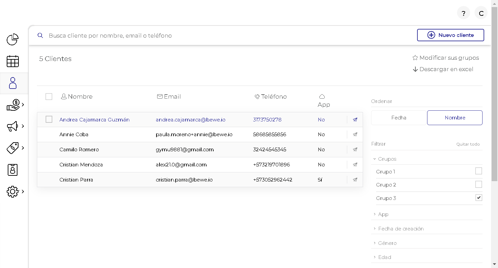
Task: Toggle the select-all checkbox in table header
Action: [x=49, y=97]
